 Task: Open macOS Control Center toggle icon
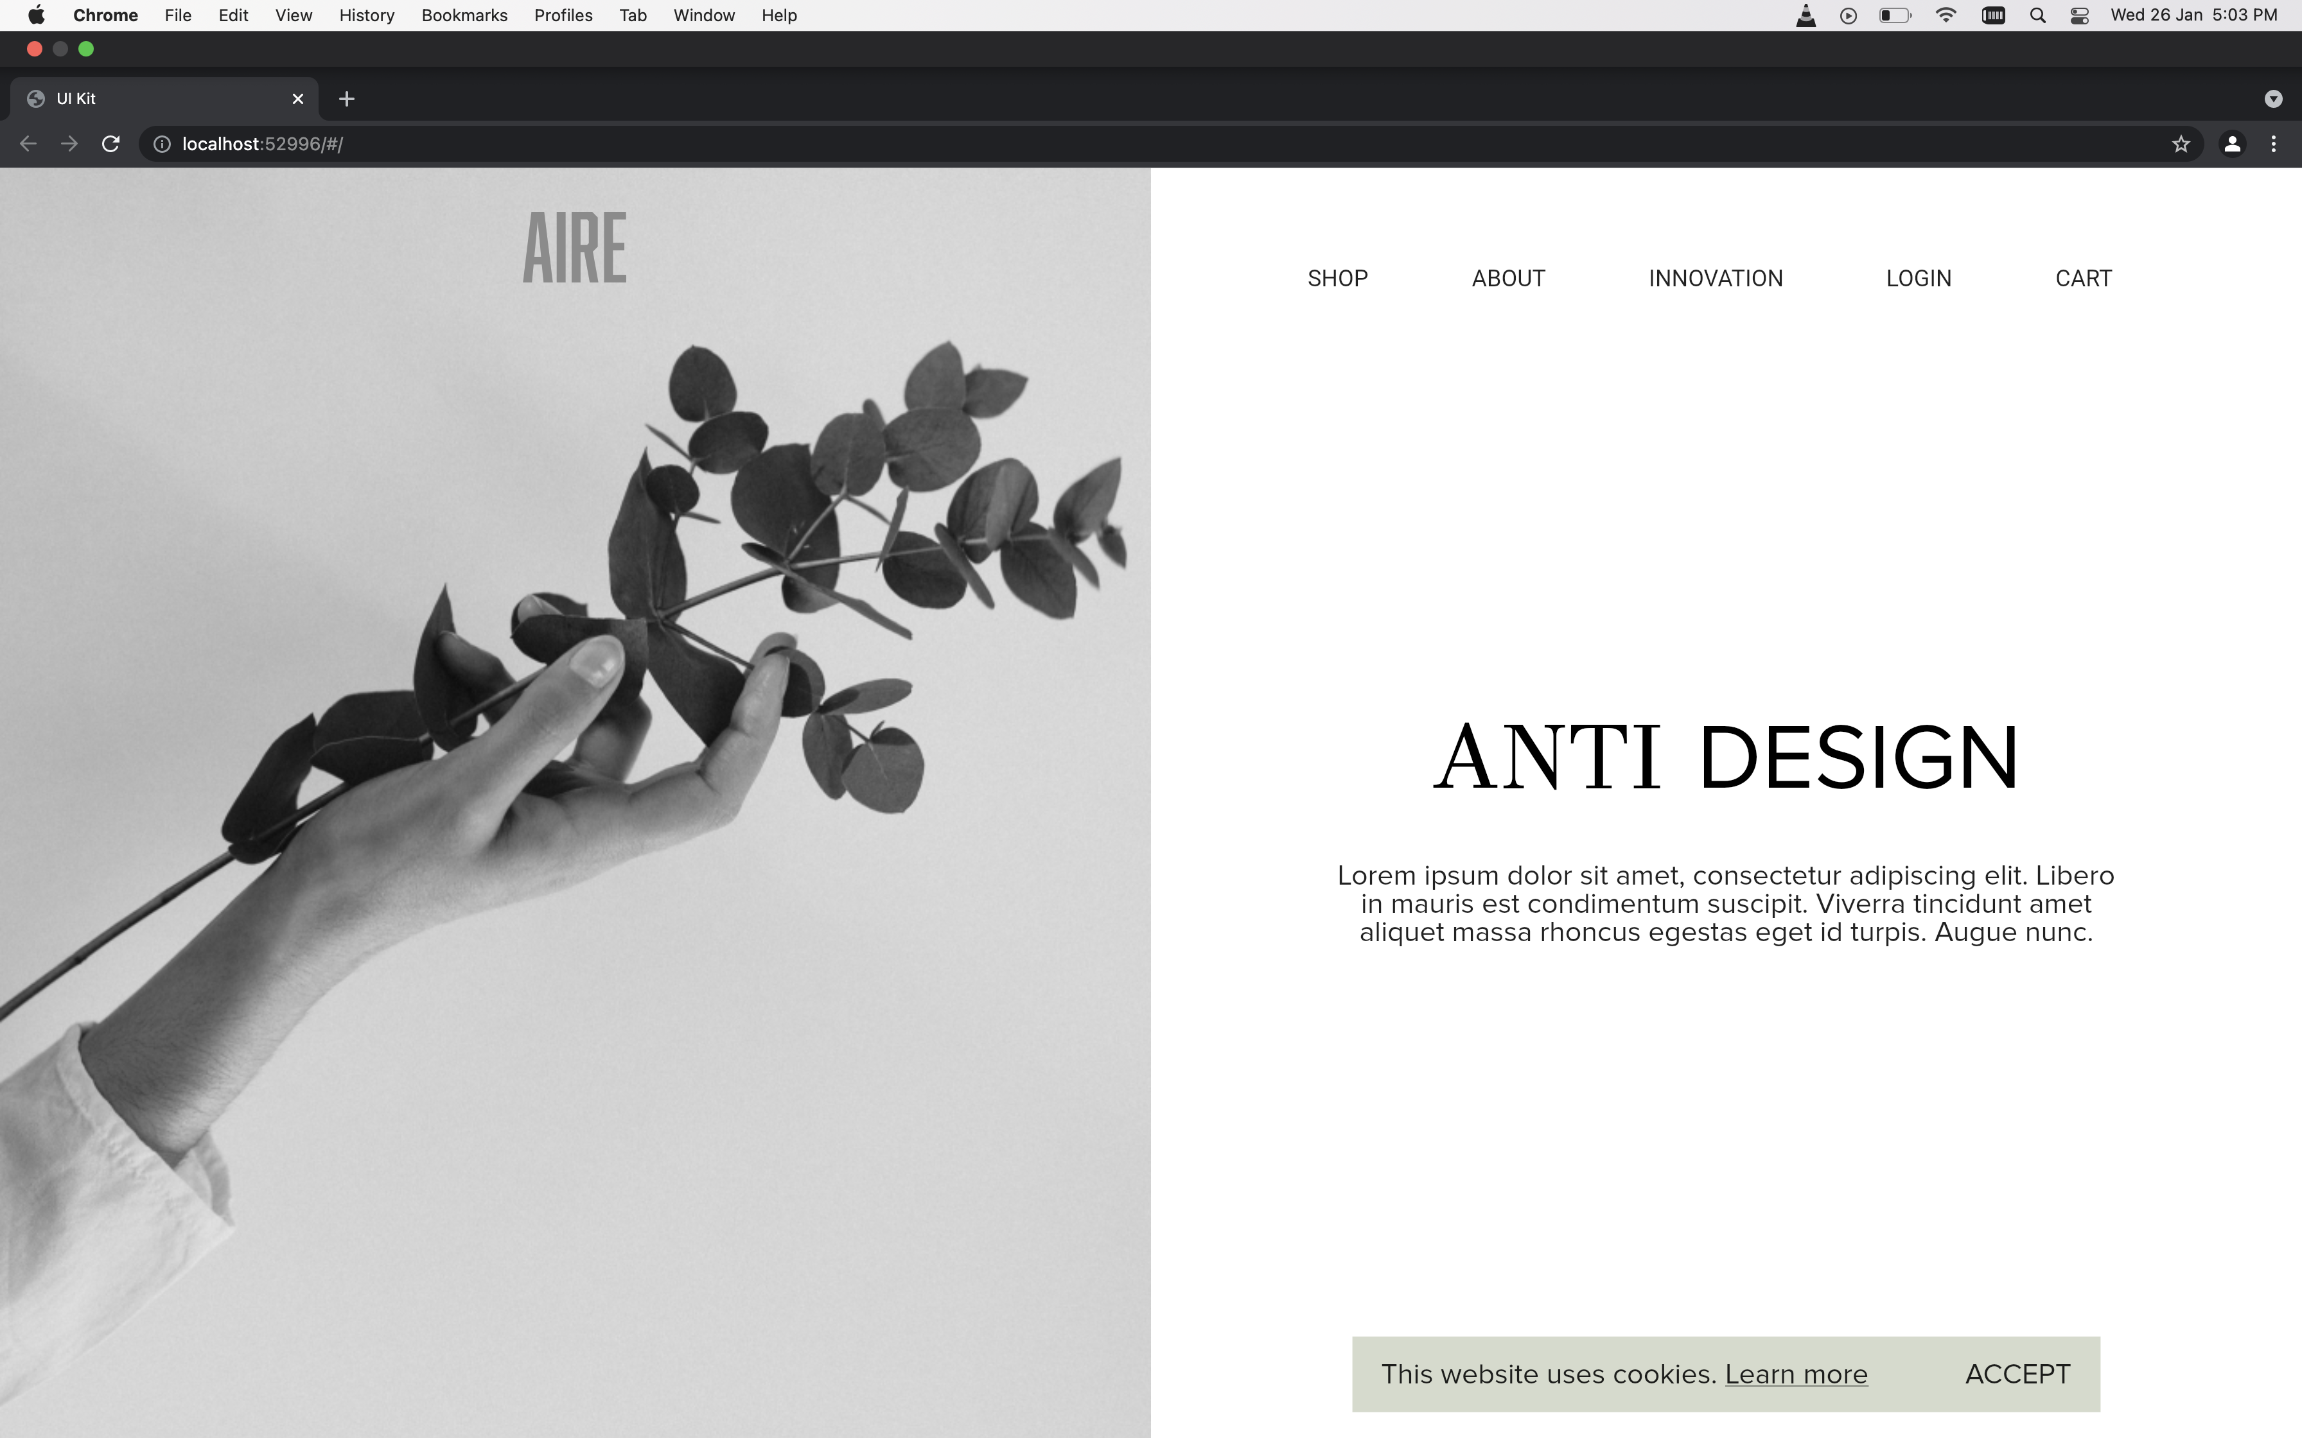click(2079, 15)
